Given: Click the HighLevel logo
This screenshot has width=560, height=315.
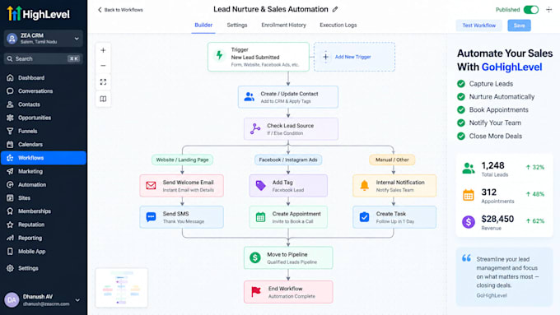Looking at the screenshot, I should pyautogui.click(x=38, y=14).
